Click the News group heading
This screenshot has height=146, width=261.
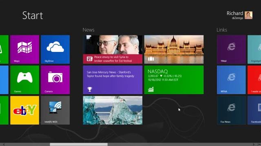(x=88, y=30)
